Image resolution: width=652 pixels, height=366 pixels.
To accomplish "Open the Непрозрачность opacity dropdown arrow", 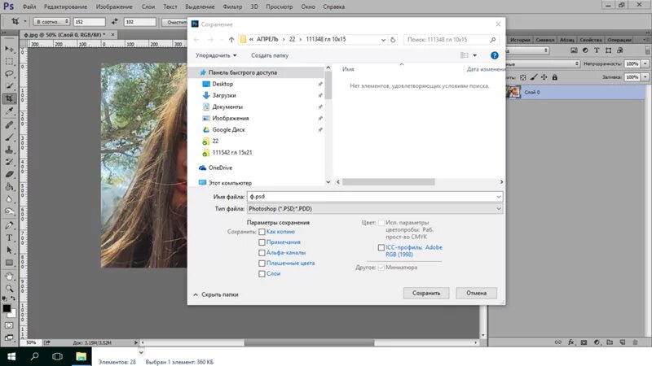I will pos(645,64).
